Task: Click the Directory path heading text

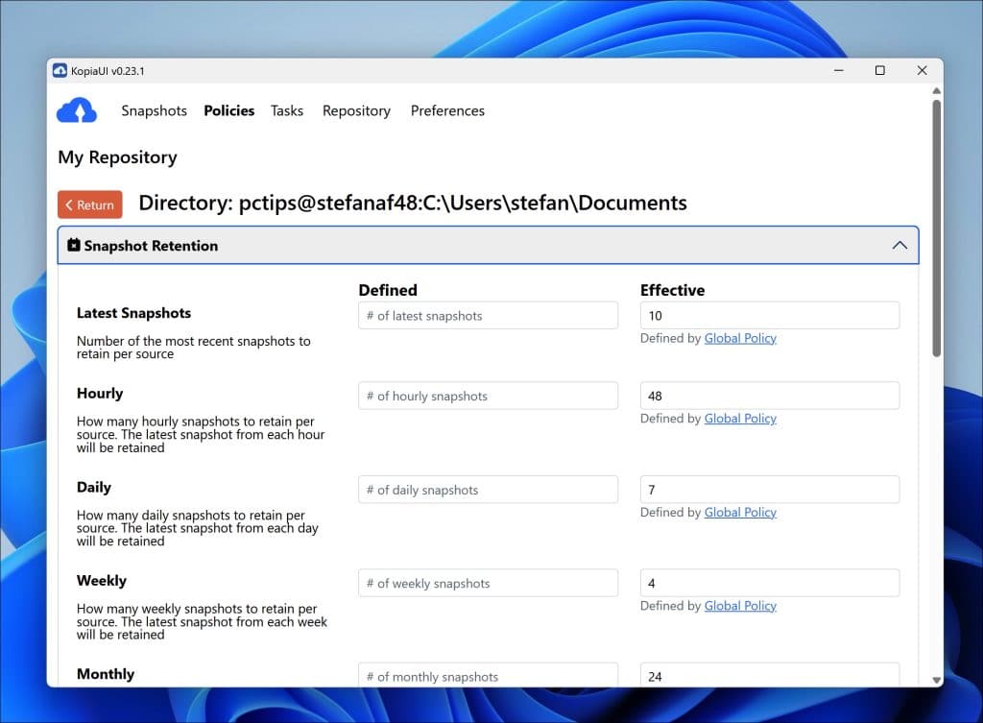Action: pos(413,204)
